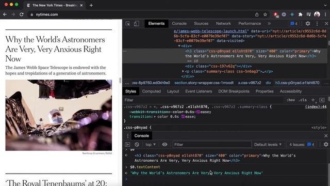Toggle the computed styles sidebar icon
The width and height of the screenshot is (330, 186).
click(322, 100)
